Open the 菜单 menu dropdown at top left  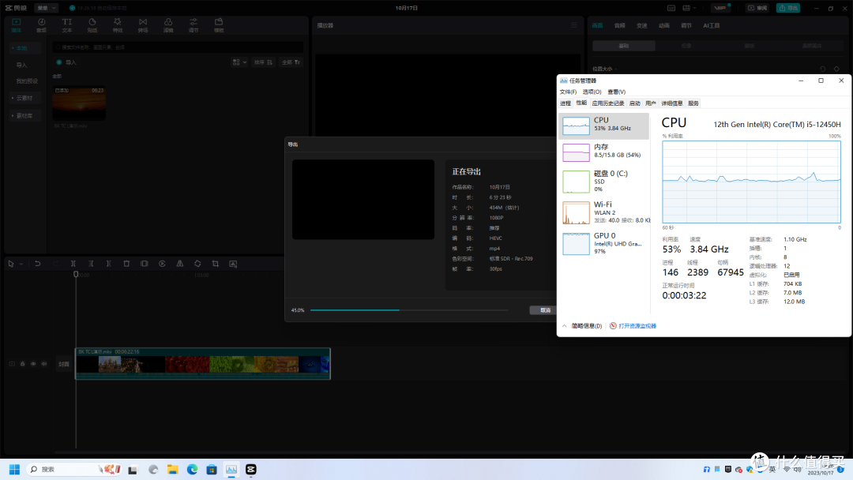[x=47, y=8]
